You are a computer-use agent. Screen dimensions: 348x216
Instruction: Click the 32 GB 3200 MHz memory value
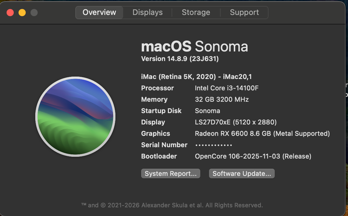click(222, 99)
